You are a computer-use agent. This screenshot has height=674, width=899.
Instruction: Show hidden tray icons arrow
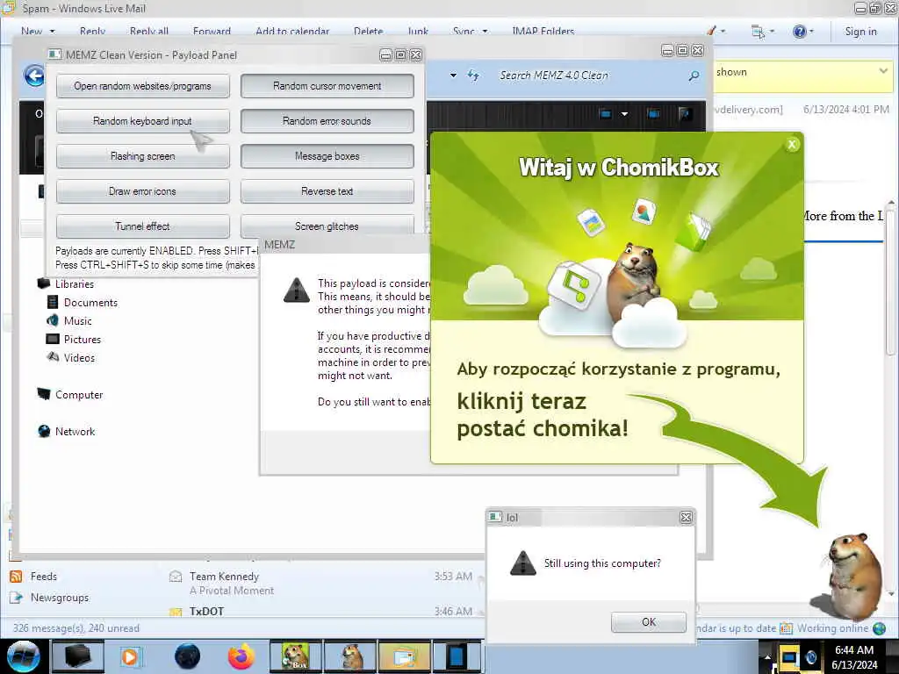(x=767, y=656)
